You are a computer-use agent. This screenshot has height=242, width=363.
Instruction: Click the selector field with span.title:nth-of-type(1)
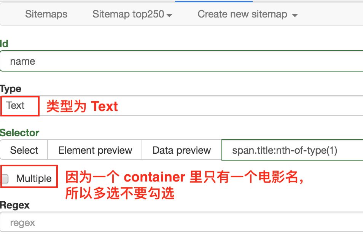tap(292, 150)
